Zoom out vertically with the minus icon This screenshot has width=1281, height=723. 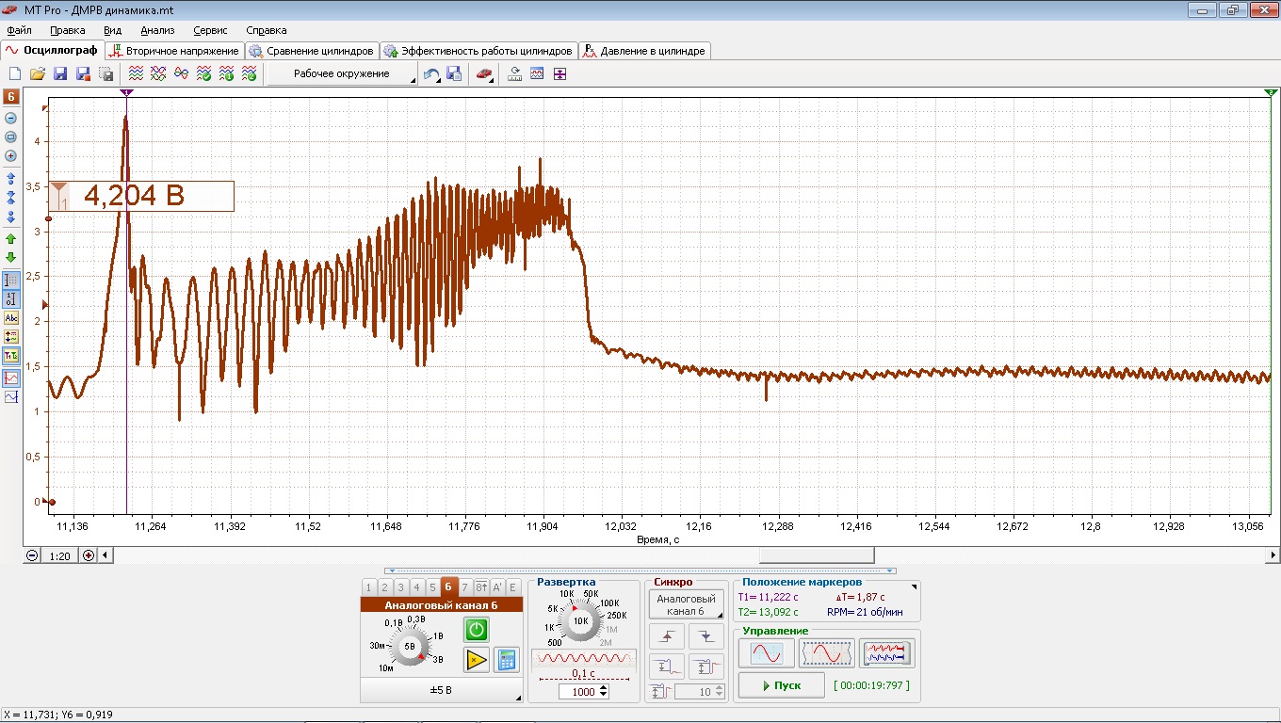[11, 118]
